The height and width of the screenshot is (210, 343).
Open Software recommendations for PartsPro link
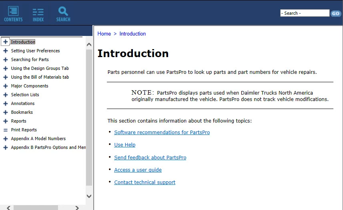[x=162, y=132]
